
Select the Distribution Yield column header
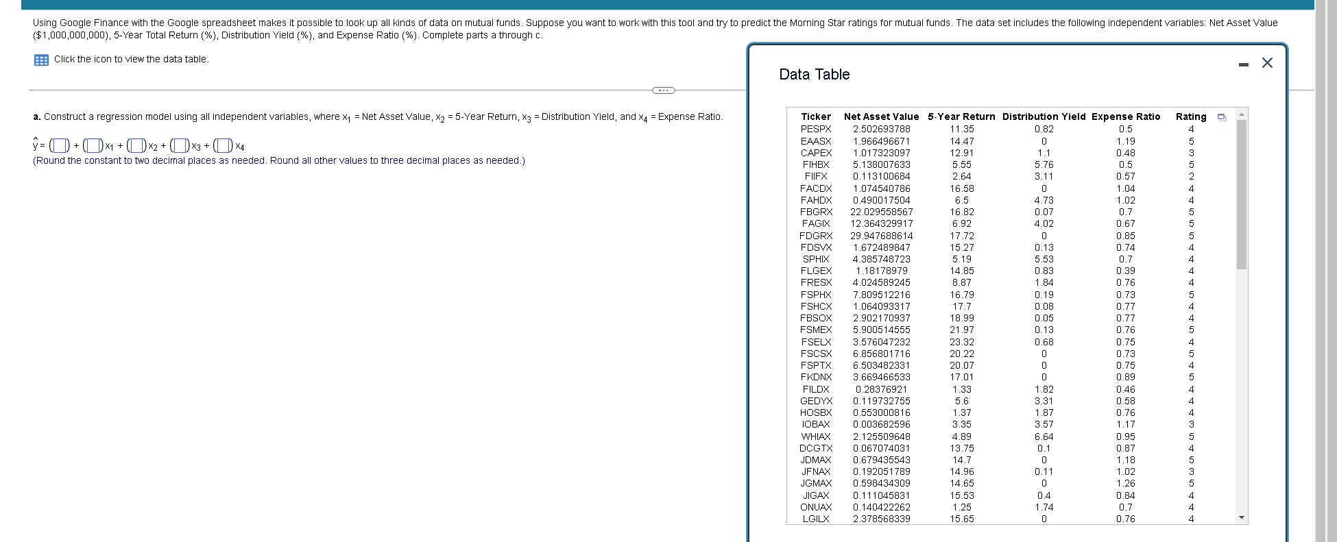[1044, 117]
